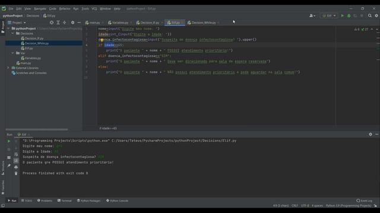Select Scratches and Consoles in project tree
380x213 pixels.
pos(31,73)
